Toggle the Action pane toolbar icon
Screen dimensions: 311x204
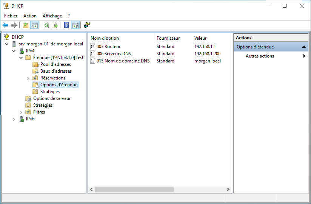coord(75,25)
